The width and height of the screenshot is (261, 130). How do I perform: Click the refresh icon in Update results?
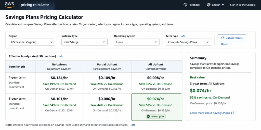(x=223, y=38)
